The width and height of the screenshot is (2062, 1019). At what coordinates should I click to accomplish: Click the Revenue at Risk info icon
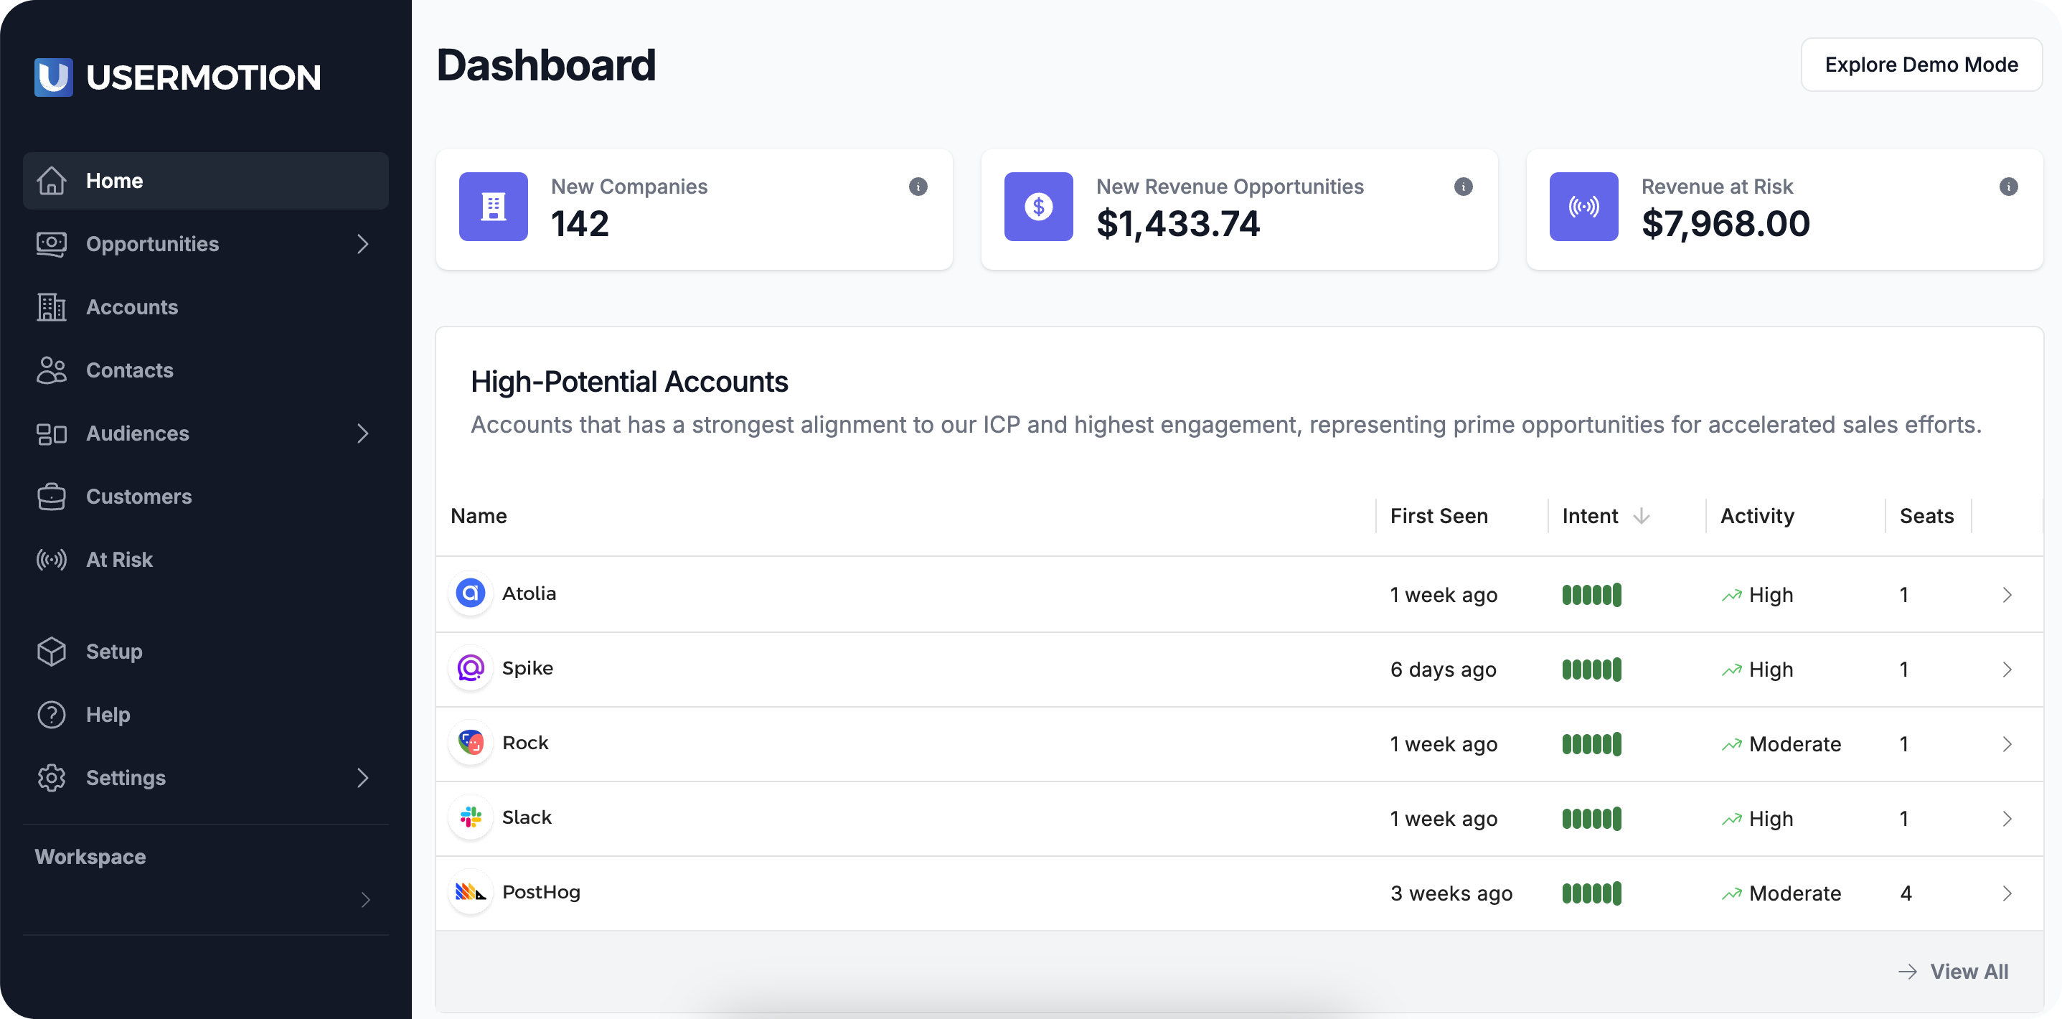click(2007, 187)
